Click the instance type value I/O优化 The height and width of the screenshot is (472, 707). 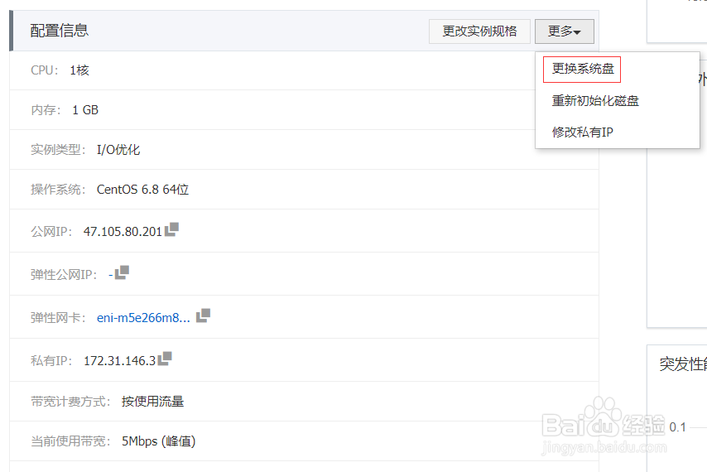[x=118, y=150]
